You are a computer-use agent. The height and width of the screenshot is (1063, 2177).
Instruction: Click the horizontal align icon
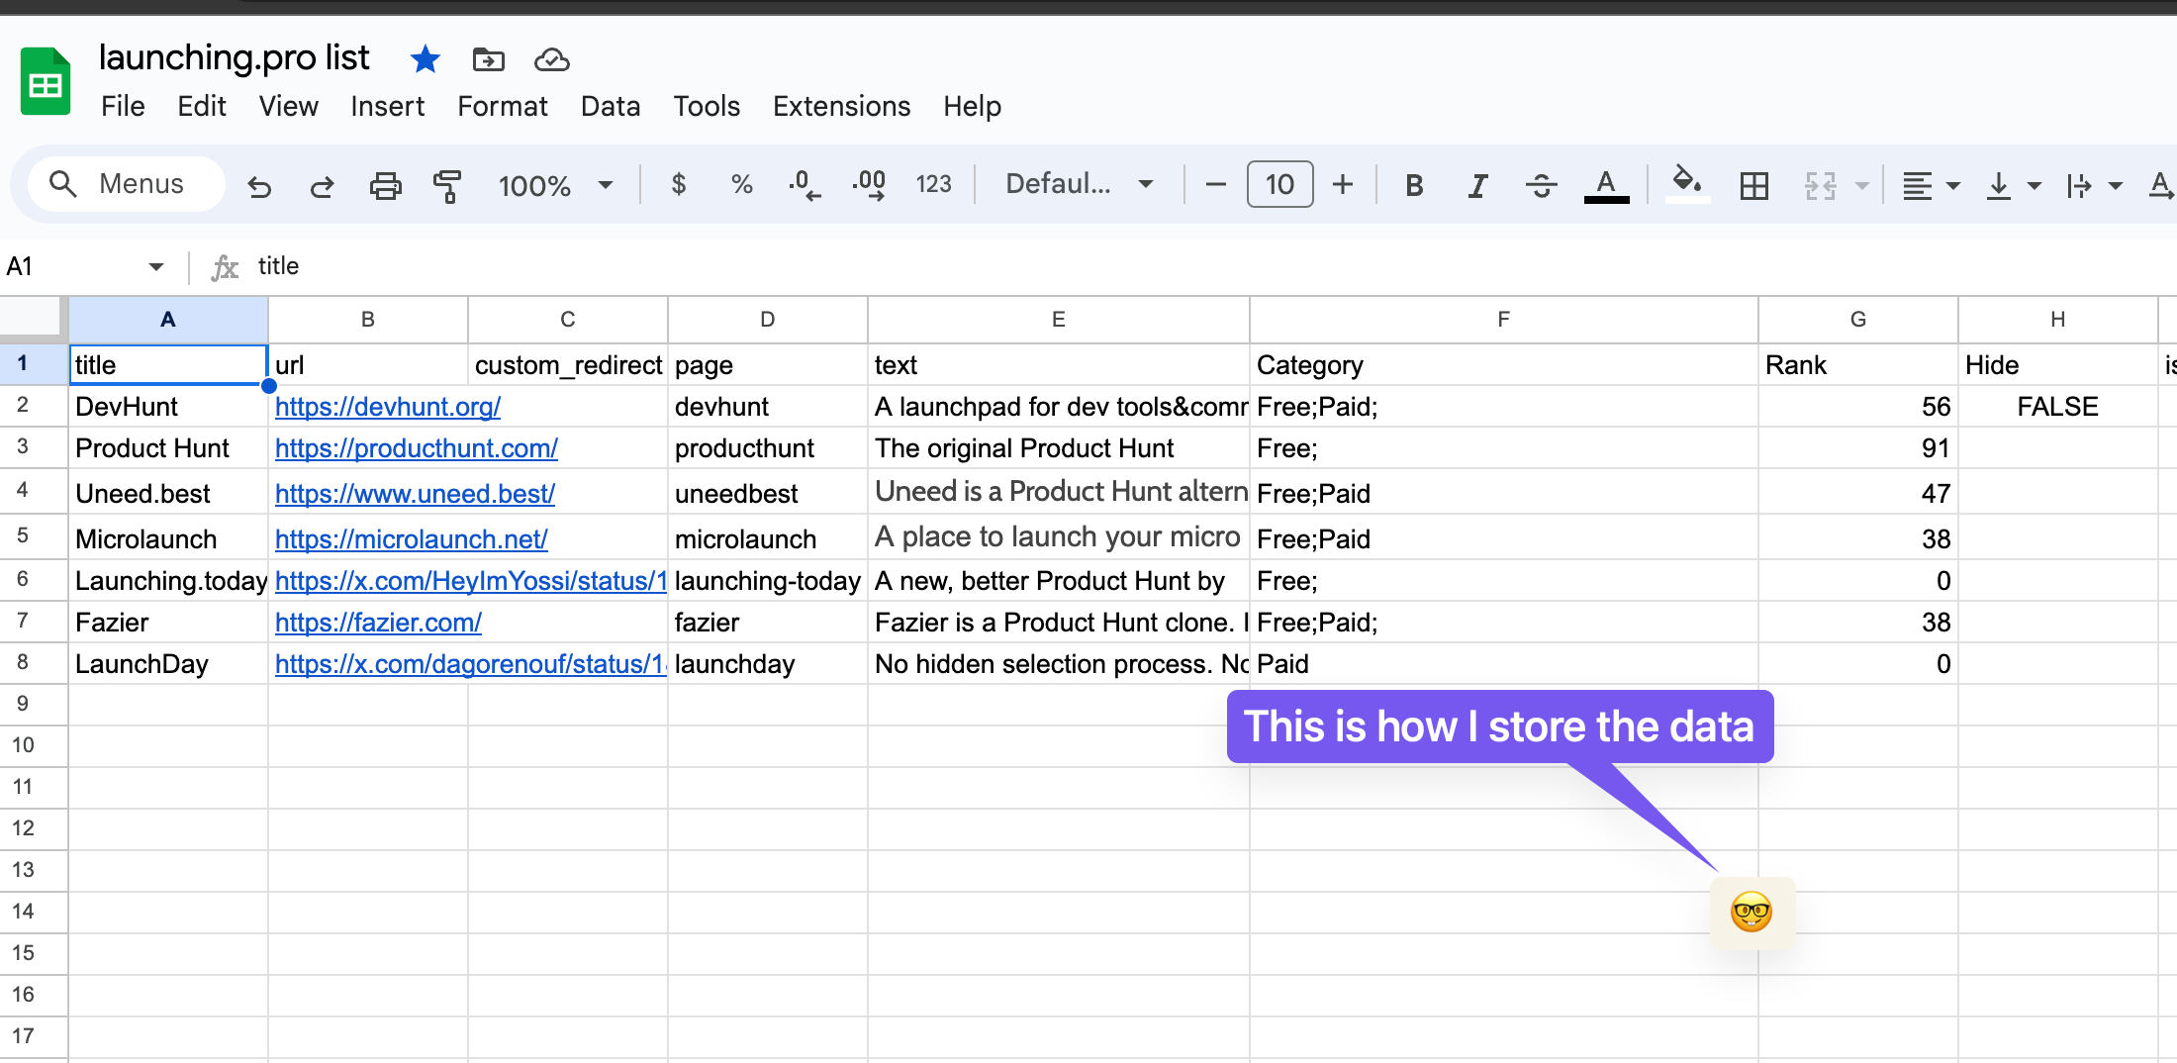point(1918,185)
